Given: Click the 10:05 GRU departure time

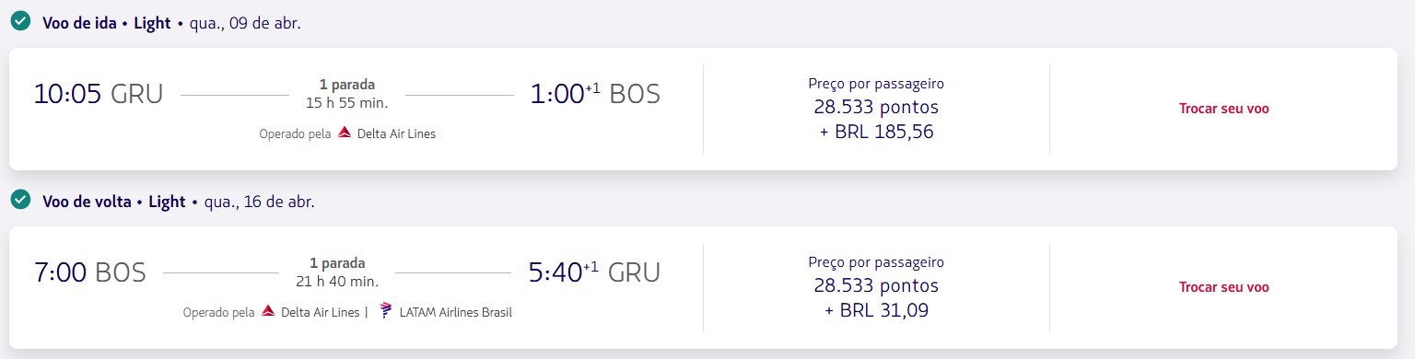Looking at the screenshot, I should (99, 95).
